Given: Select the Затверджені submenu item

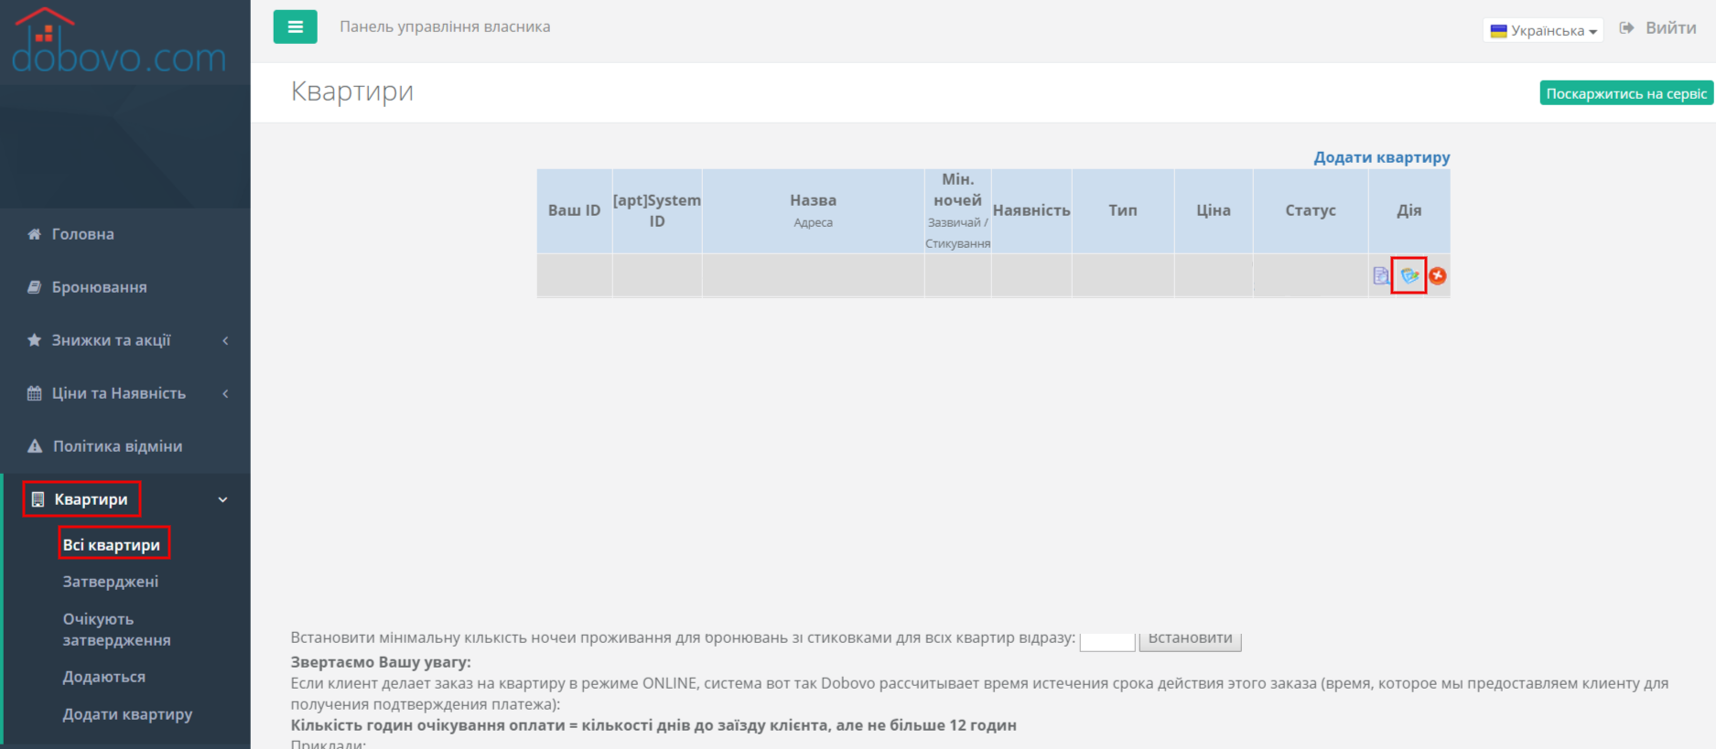Looking at the screenshot, I should pos(111,582).
